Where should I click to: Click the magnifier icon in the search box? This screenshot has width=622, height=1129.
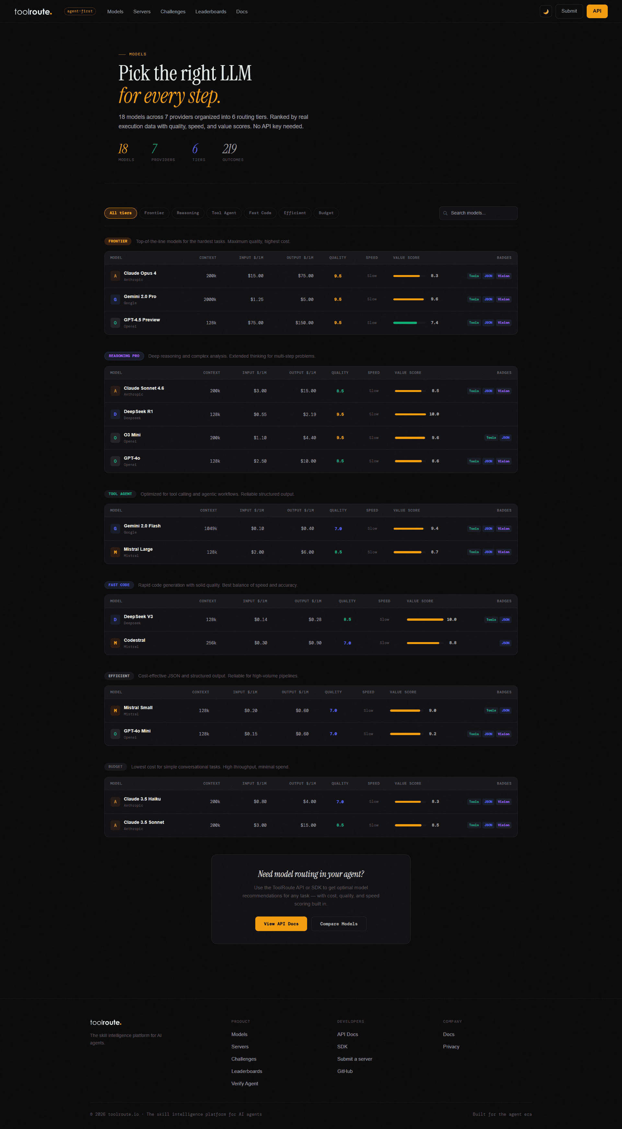(445, 213)
